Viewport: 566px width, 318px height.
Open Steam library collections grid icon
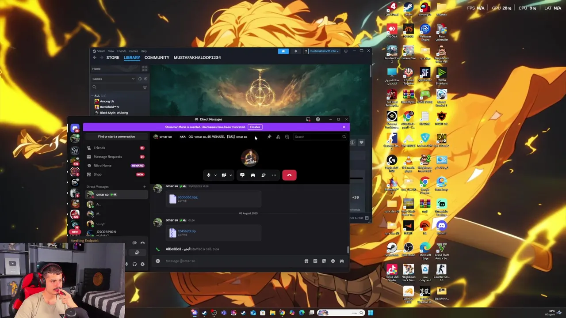tap(145, 69)
